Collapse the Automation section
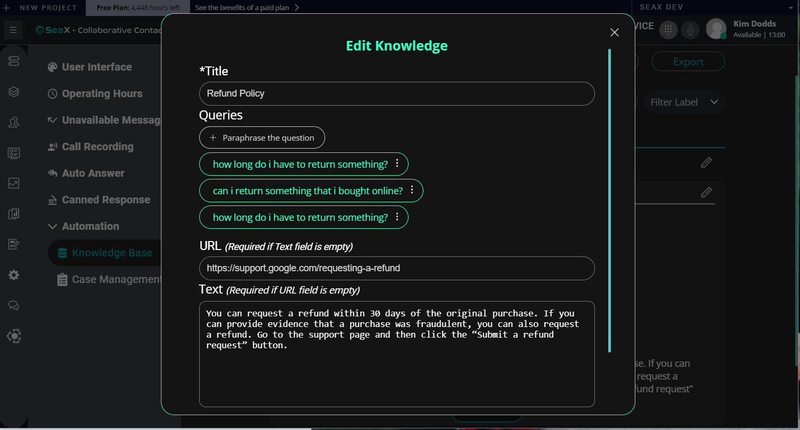 click(53, 226)
